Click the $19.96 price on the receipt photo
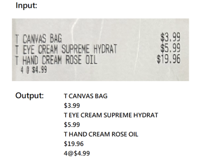Screen dimensions: 203x160 tap(169, 59)
